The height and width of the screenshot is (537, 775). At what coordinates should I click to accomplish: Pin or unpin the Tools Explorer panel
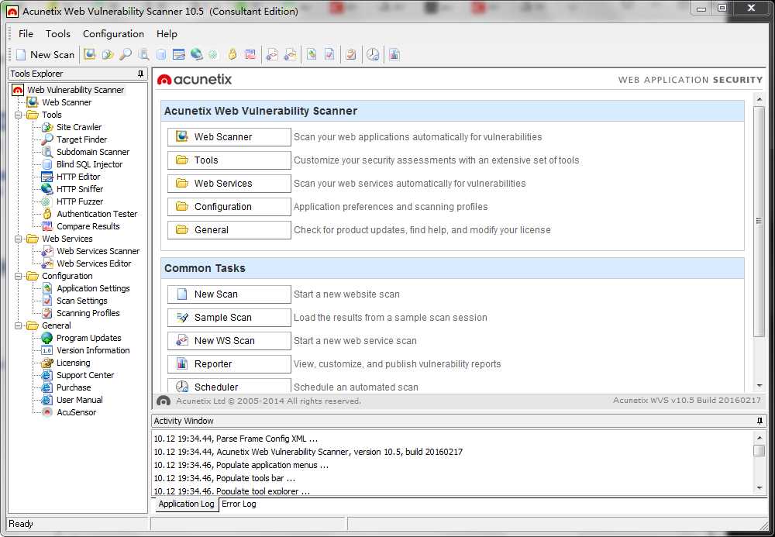click(140, 74)
